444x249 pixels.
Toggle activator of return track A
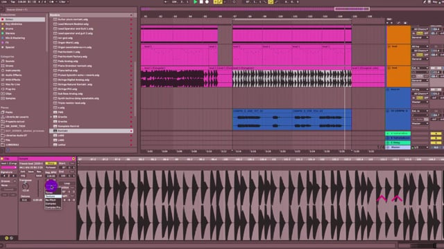(x=436, y=133)
